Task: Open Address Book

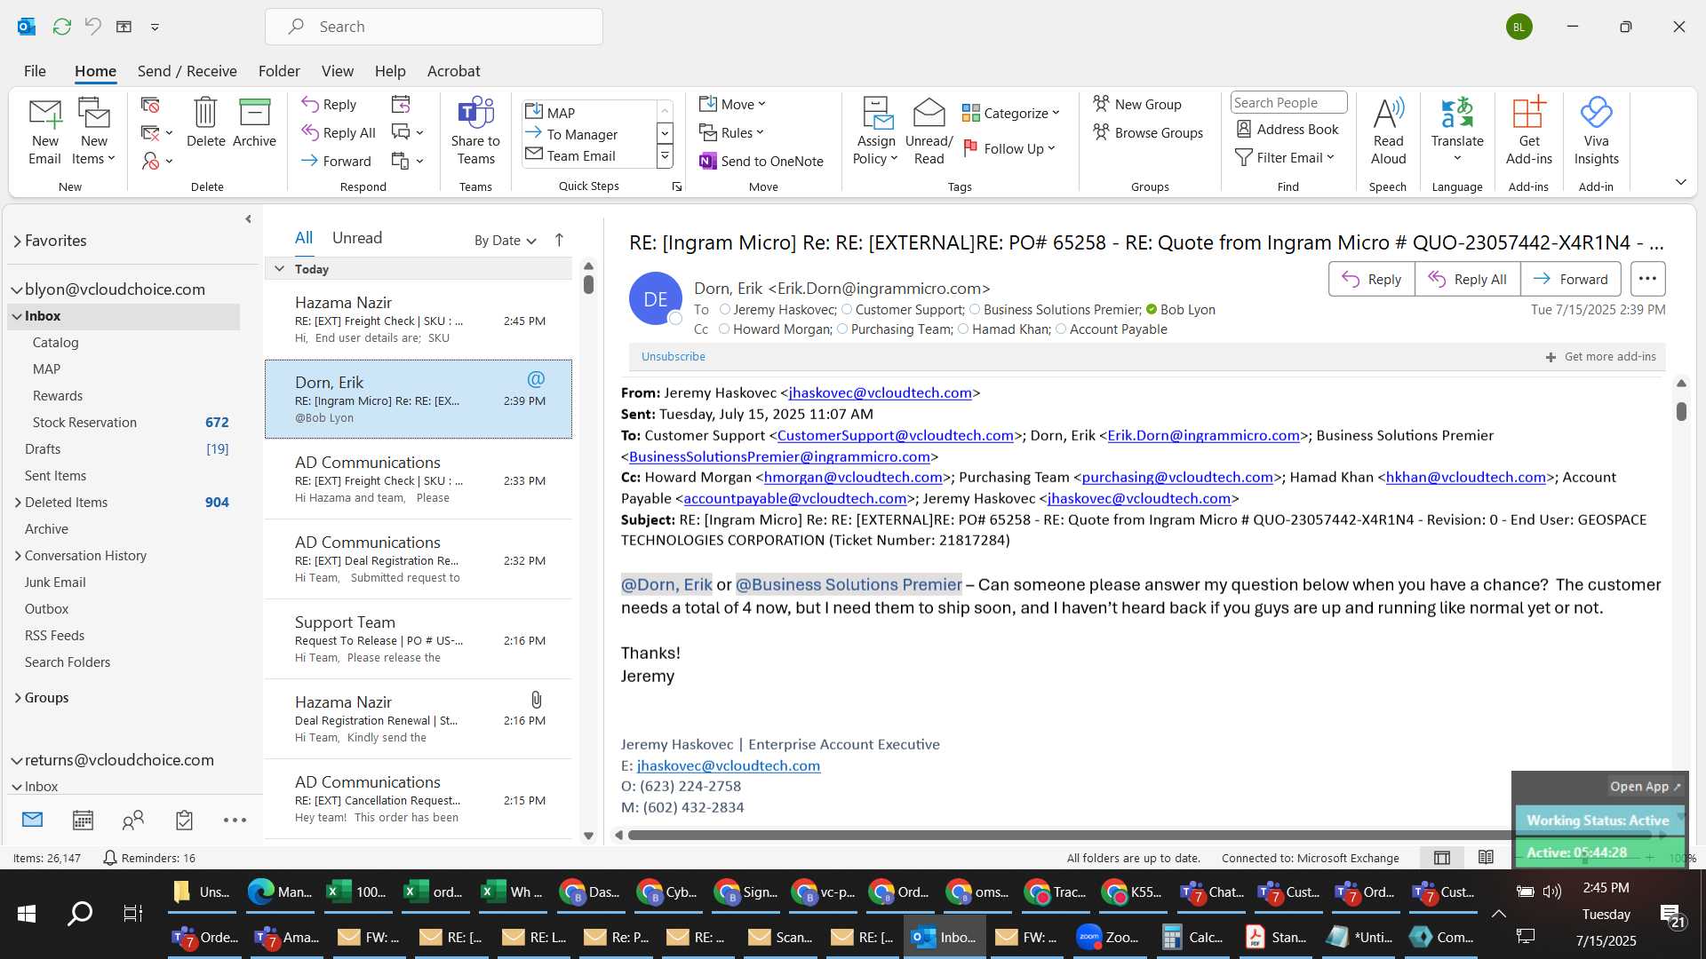Action: pyautogui.click(x=1287, y=129)
